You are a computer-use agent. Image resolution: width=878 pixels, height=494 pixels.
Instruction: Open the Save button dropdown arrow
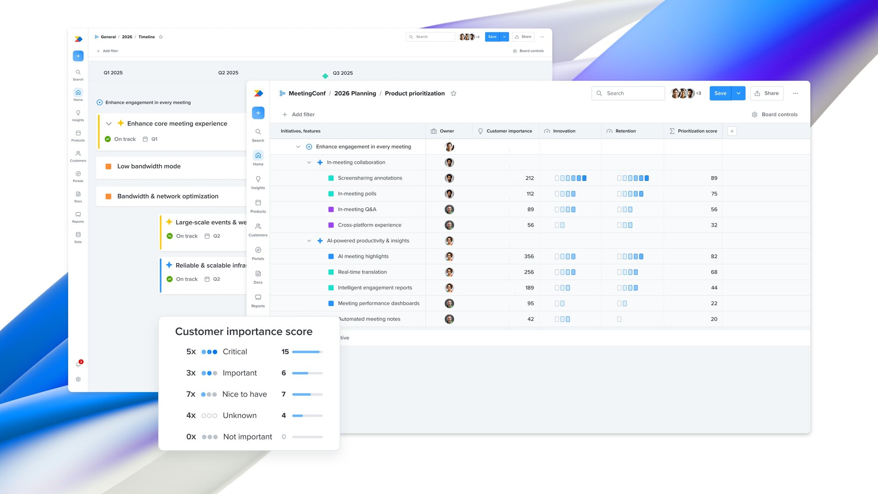point(738,93)
